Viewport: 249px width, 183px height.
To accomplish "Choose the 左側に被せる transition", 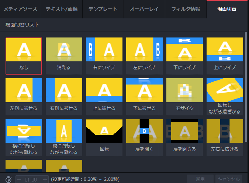I will 24,97.
